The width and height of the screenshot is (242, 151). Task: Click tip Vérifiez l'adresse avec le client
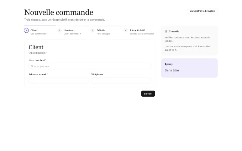point(187,39)
